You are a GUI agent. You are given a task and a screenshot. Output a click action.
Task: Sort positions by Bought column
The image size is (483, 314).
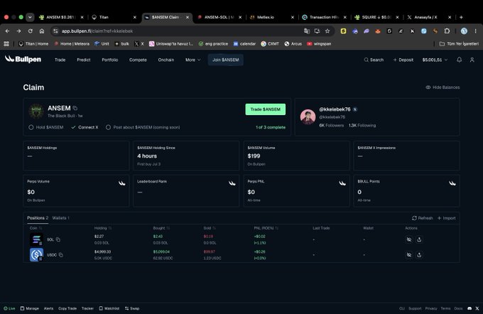click(x=161, y=228)
